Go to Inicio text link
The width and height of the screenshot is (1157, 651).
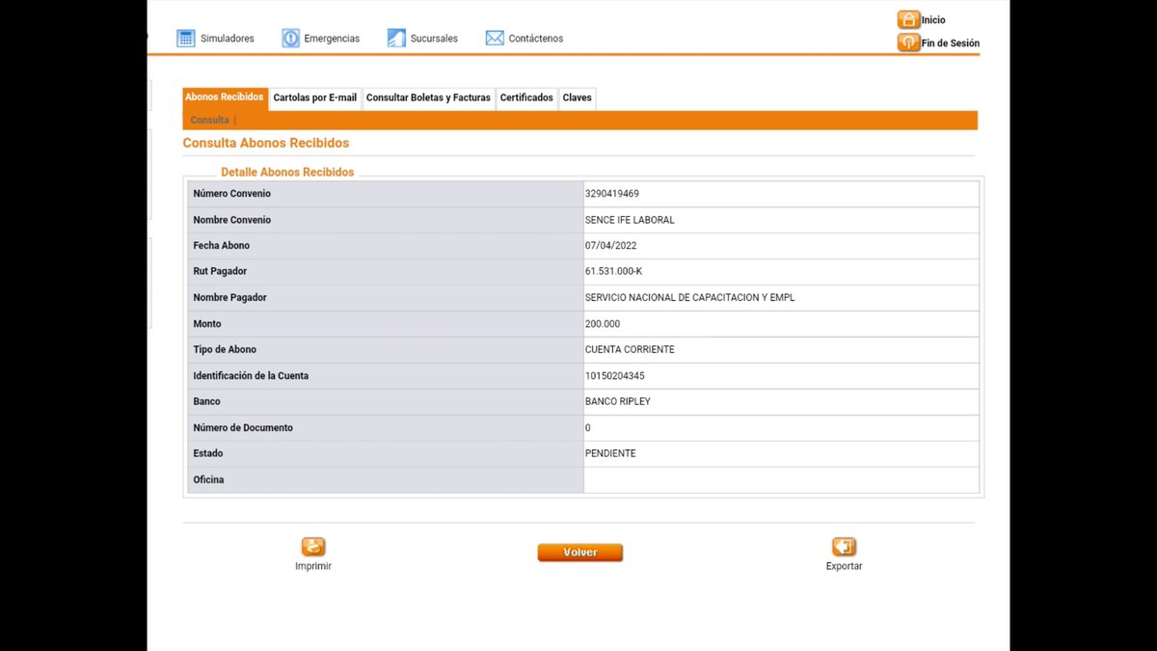(933, 20)
